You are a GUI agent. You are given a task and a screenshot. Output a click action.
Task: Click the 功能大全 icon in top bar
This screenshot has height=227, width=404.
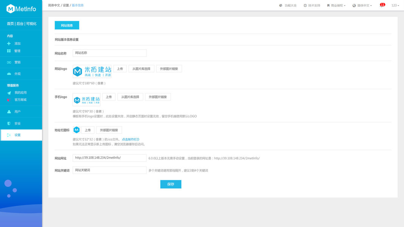coord(281,5)
